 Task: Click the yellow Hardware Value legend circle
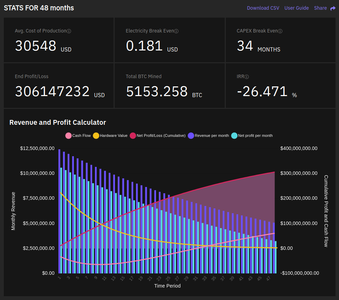point(96,135)
